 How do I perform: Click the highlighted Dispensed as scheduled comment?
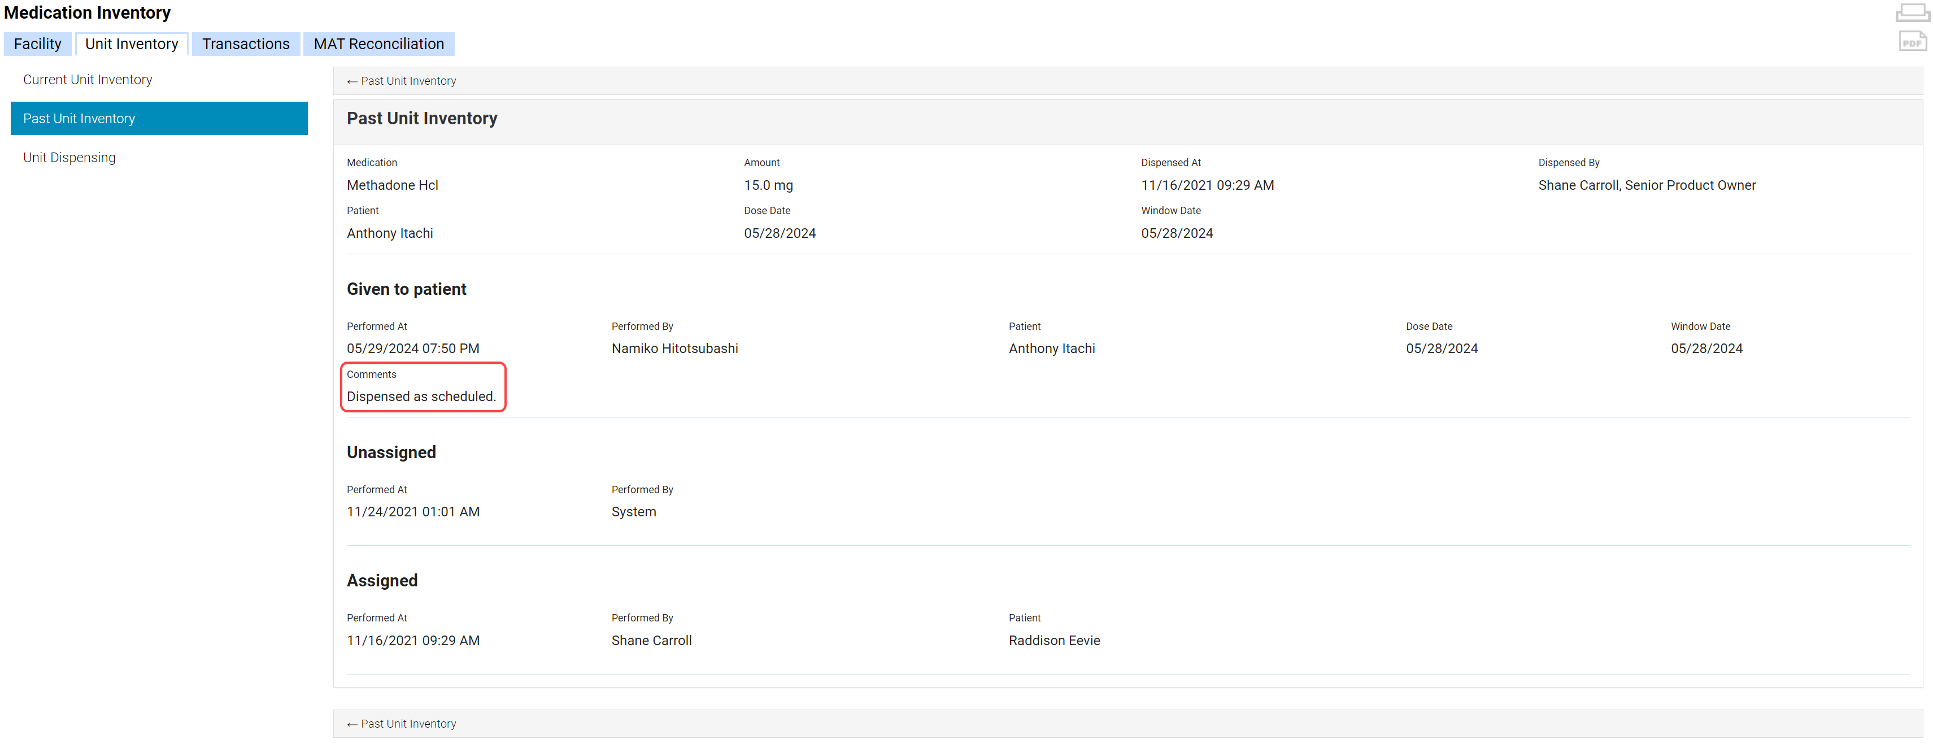point(421,397)
